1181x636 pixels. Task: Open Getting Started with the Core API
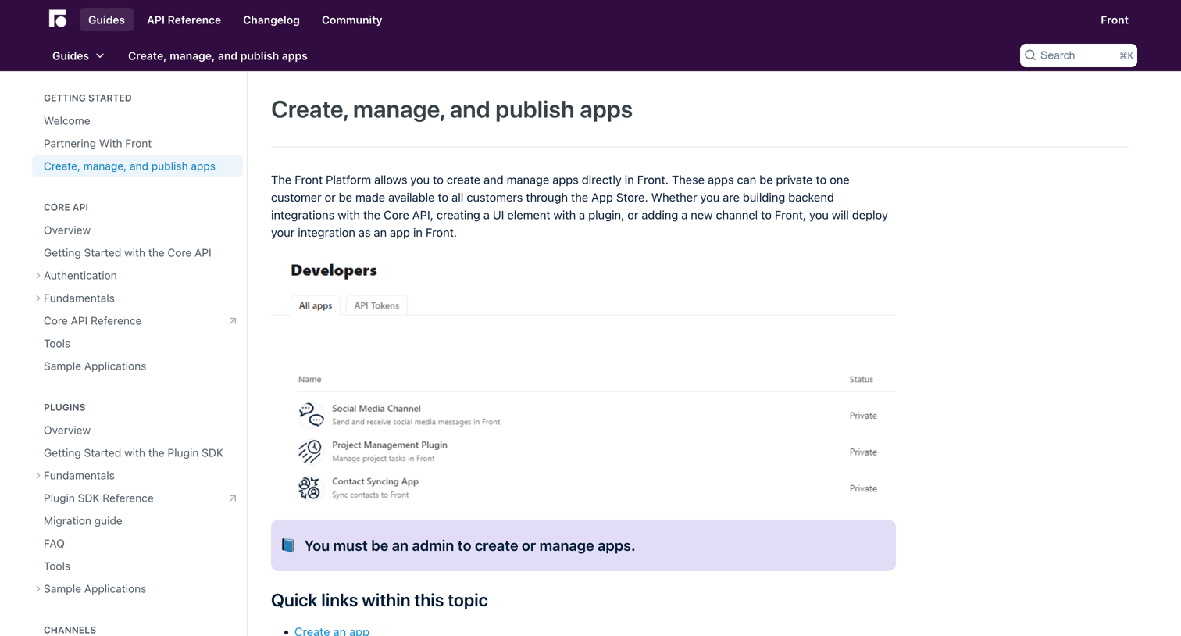(127, 253)
